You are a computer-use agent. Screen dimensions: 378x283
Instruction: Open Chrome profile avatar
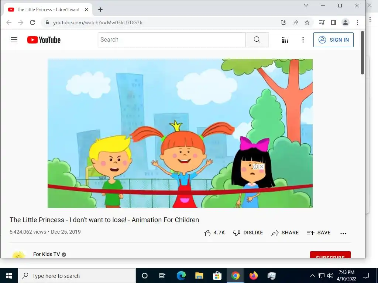point(346,22)
